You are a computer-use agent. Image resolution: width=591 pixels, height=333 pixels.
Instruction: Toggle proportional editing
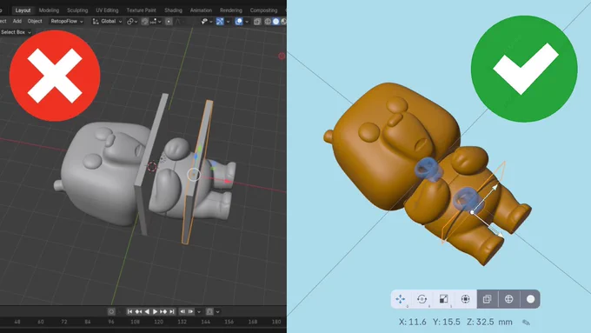169,22
